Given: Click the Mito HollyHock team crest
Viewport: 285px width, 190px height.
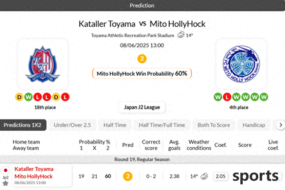Looking at the screenshot, I should point(241,64).
